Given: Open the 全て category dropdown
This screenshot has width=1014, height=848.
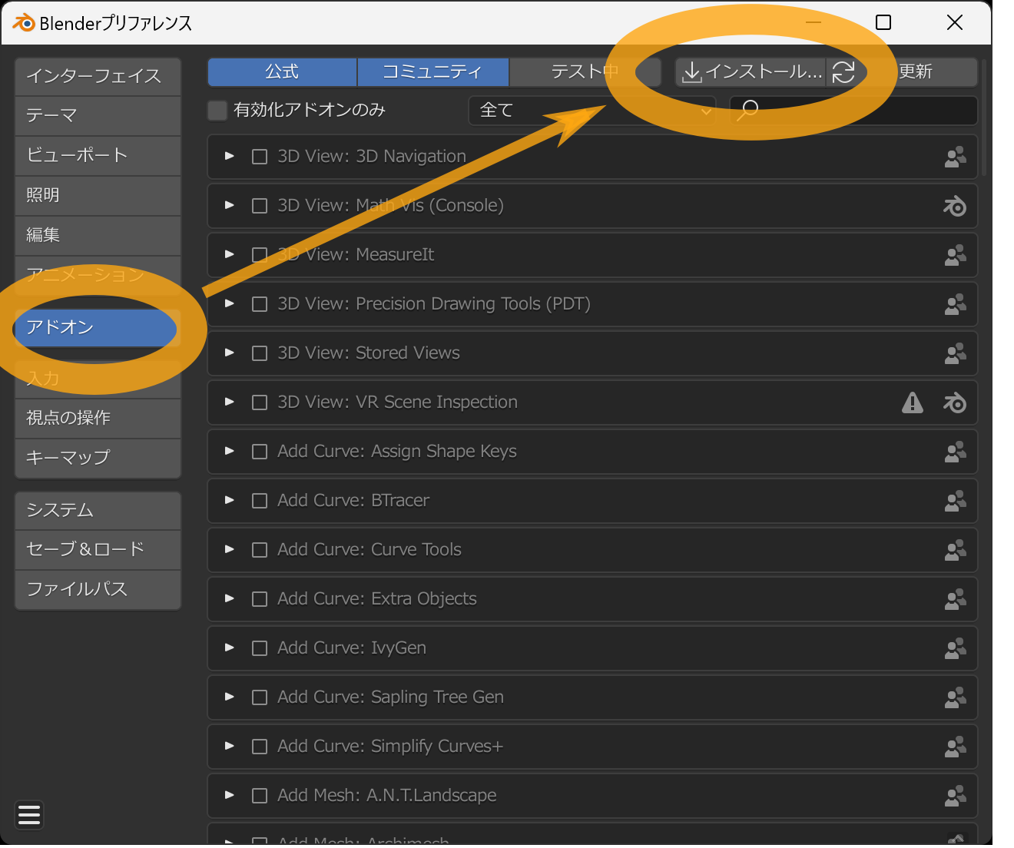Looking at the screenshot, I should (x=592, y=111).
